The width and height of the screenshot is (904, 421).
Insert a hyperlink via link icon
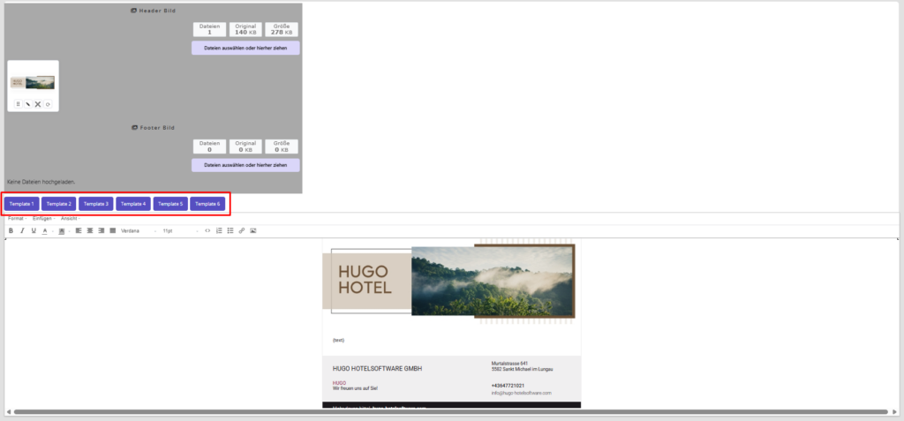pos(242,230)
